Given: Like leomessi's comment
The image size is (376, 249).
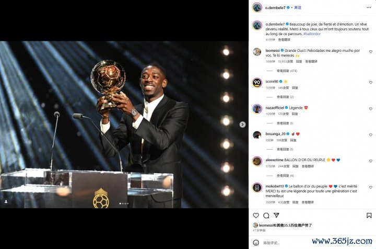Looking at the screenshot, I should click(x=370, y=52).
